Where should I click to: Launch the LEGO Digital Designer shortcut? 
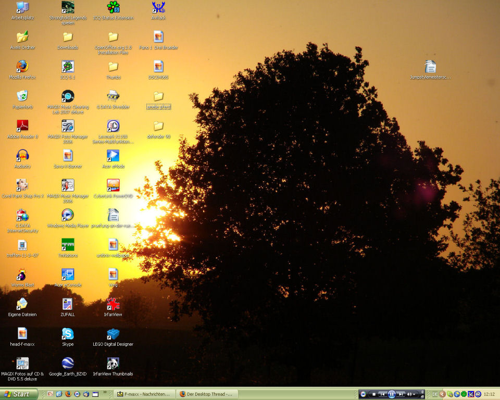[113, 334]
